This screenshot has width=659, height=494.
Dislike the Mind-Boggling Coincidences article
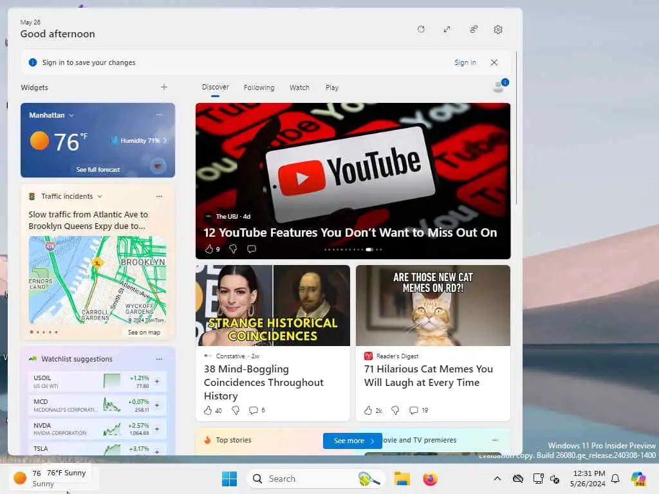(236, 410)
